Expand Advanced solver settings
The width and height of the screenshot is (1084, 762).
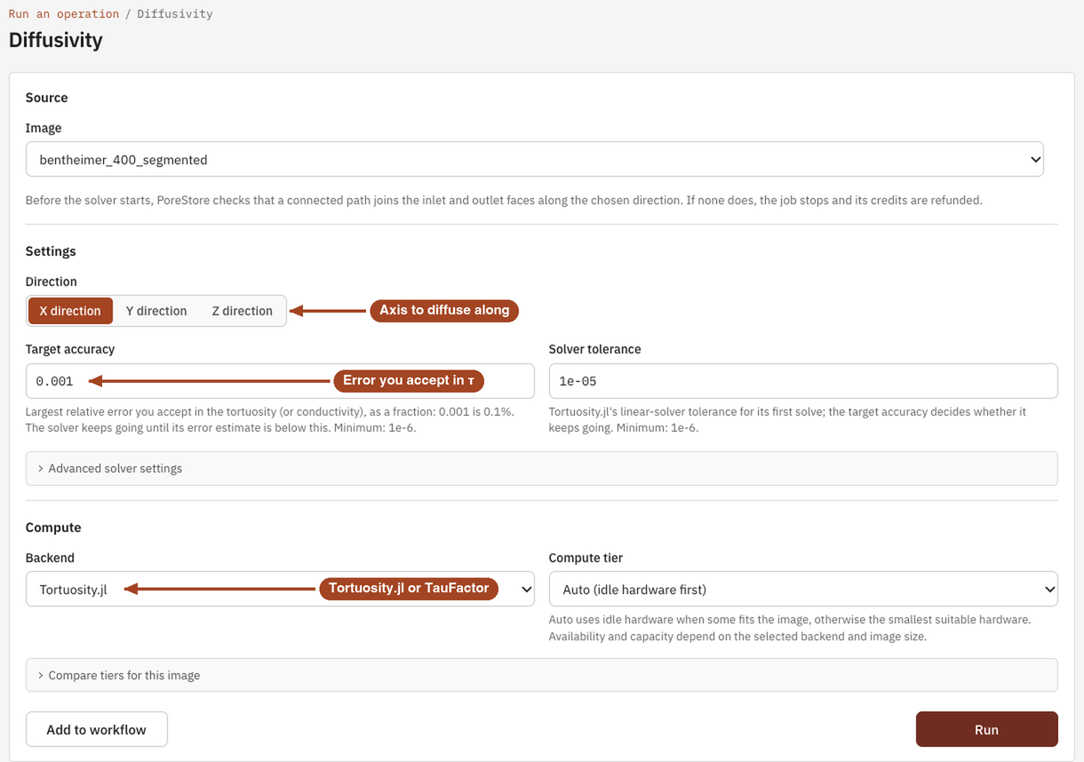542,469
